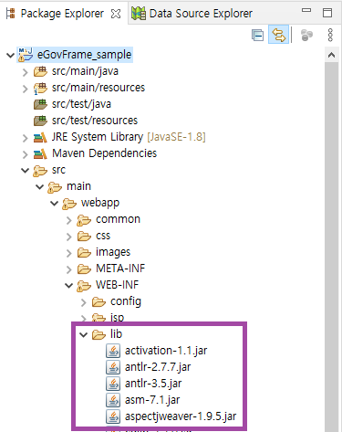Click the webapp folder icon
Screen dimensions: 342x432
pos(69,204)
